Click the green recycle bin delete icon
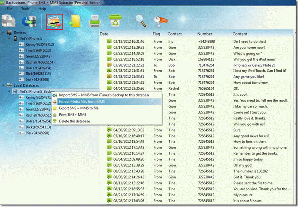 115,21
